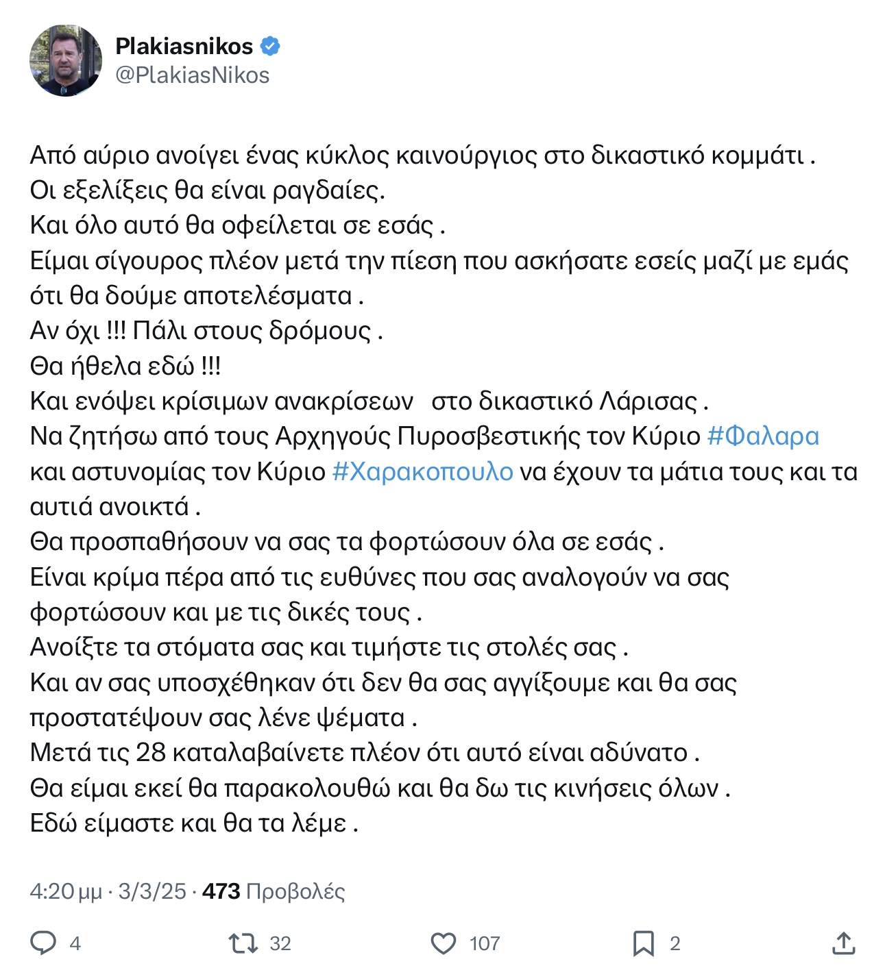
Task: Like the post with the heart icon
Action: (444, 943)
